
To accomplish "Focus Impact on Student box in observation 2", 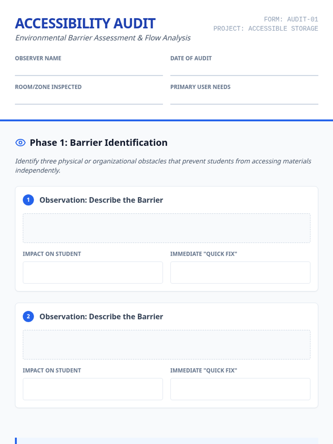I will [x=93, y=389].
